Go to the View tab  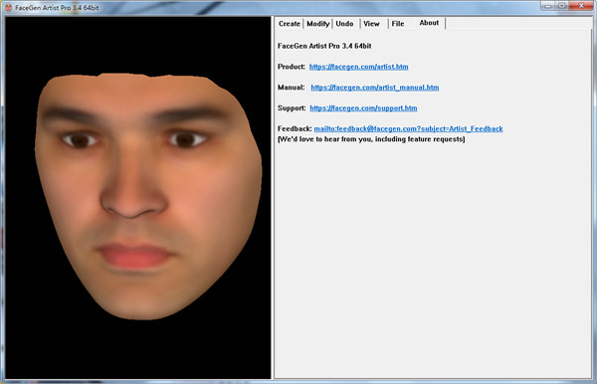coord(371,24)
